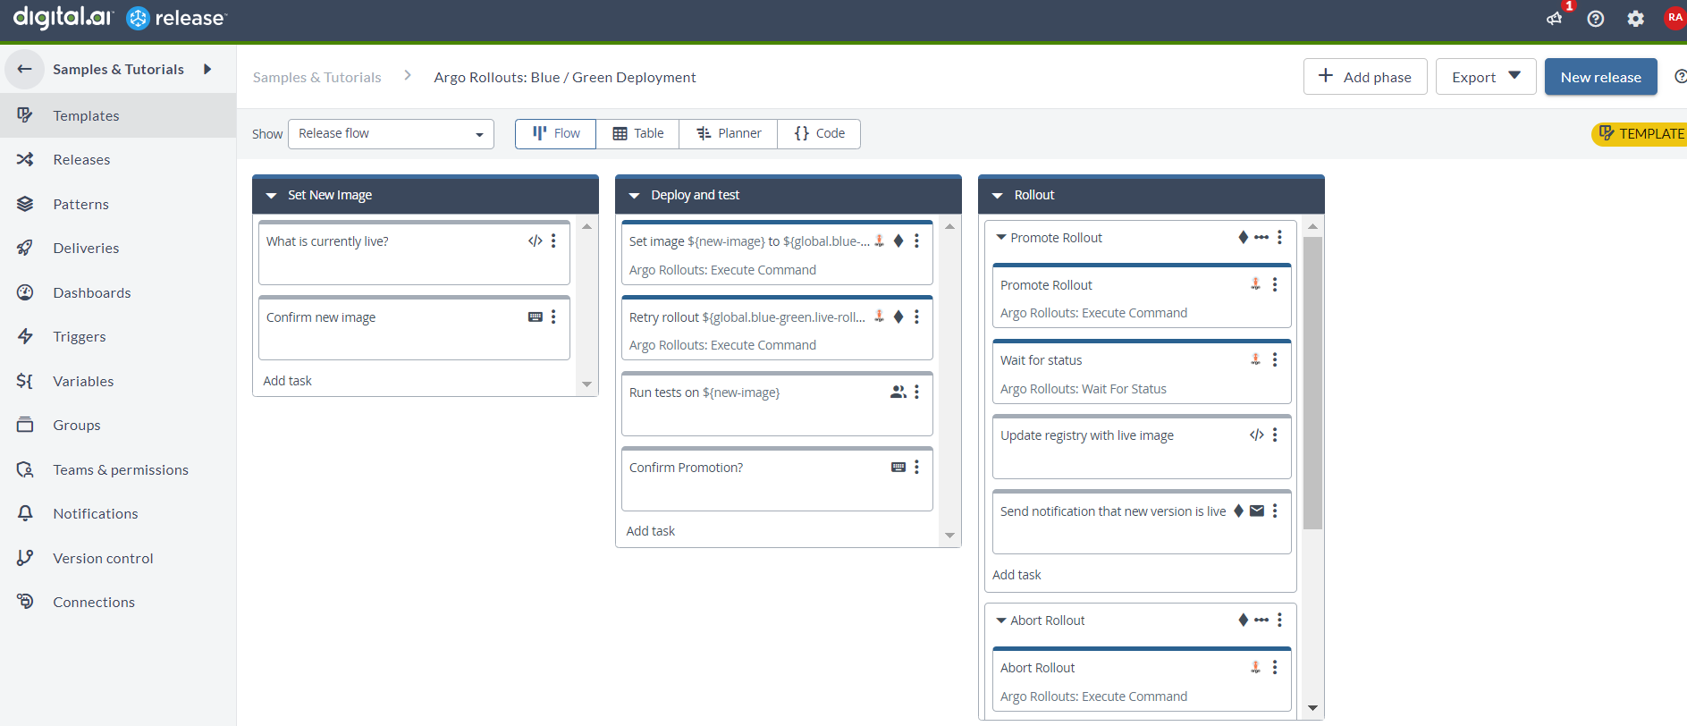Open the settings gear icon
Image resolution: width=1687 pixels, height=726 pixels.
[x=1635, y=19]
